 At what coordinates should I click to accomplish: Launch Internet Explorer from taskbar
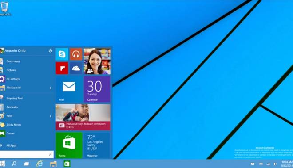[40, 164]
